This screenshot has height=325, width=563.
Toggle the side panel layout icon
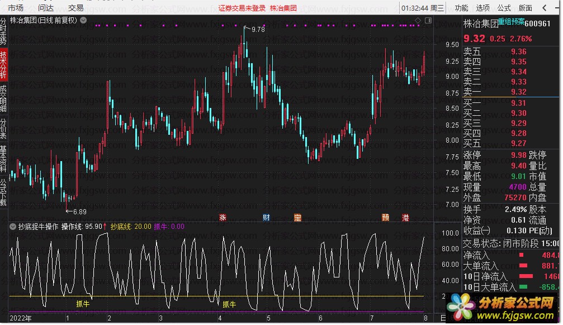428,21
